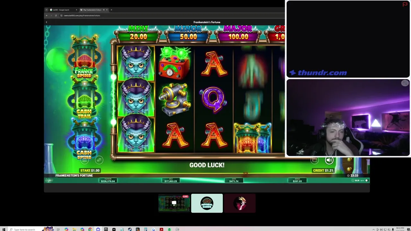The width and height of the screenshot is (411, 231).
Task: Open the taskbar clock and date
Action: 400,229
